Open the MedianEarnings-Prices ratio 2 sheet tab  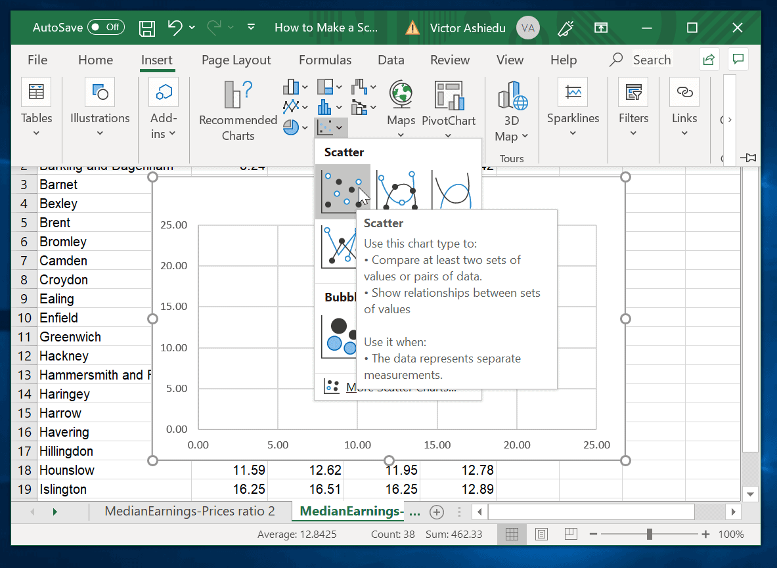tap(190, 510)
